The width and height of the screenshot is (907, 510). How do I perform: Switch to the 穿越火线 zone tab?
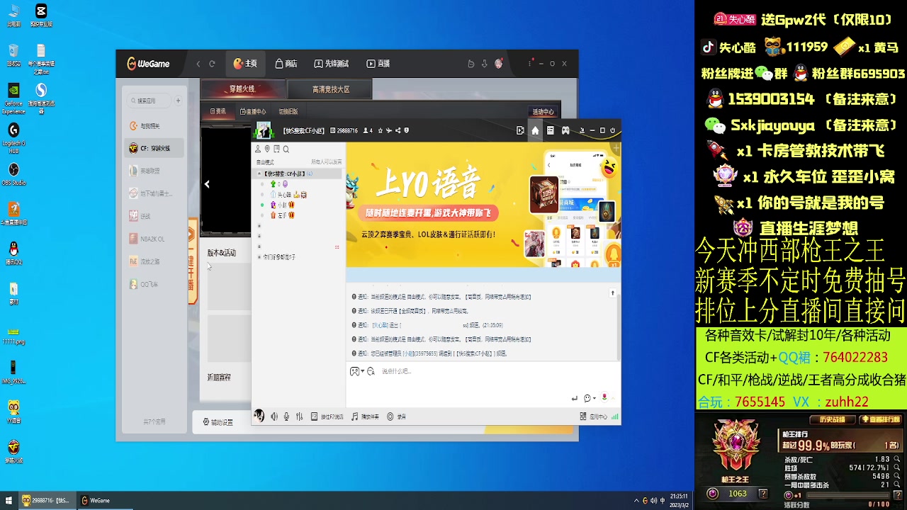(x=243, y=89)
